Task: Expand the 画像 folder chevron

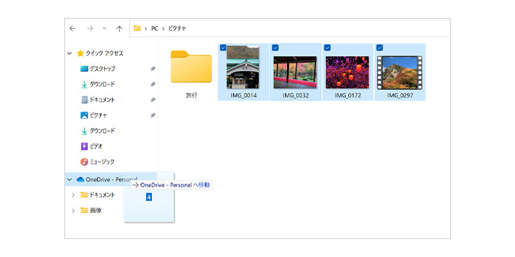Action: (x=73, y=211)
